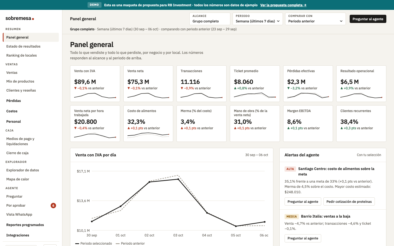Open the Pérdidas efectivas card
The image size is (394, 246).
point(308,84)
